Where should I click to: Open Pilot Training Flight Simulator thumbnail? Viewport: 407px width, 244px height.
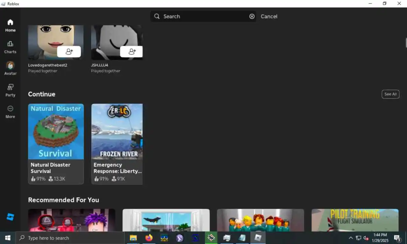click(x=355, y=220)
